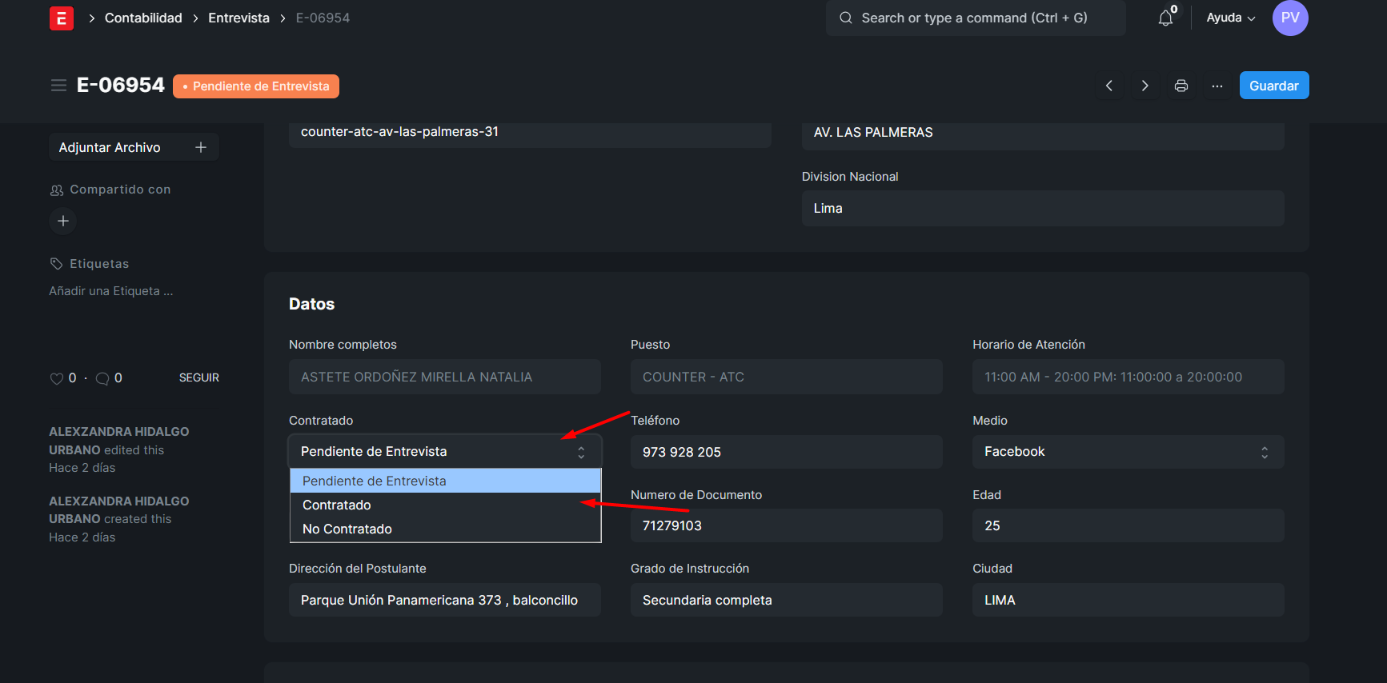Click the plus icon under Compartido con
The width and height of the screenshot is (1387, 683).
[63, 221]
